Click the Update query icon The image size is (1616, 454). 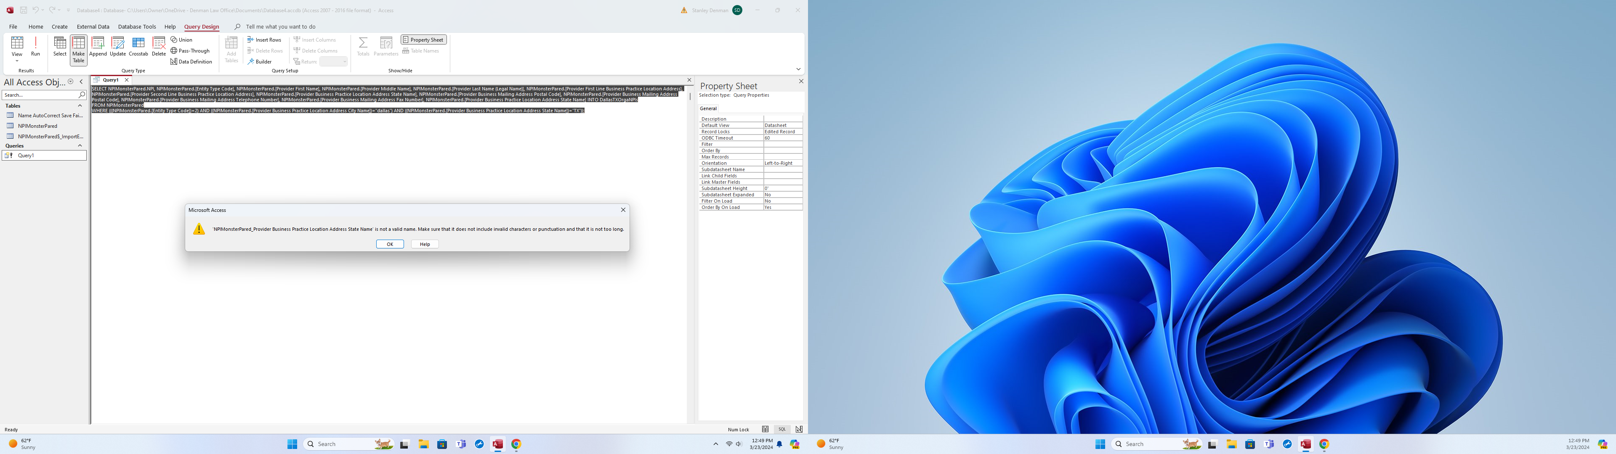pyautogui.click(x=118, y=46)
